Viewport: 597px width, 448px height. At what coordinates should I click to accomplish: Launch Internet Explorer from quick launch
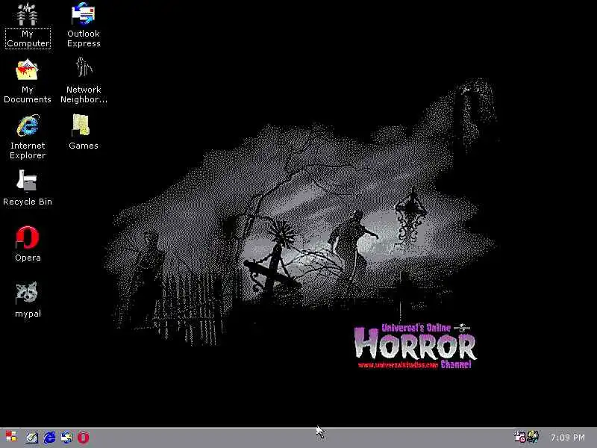[x=49, y=438]
